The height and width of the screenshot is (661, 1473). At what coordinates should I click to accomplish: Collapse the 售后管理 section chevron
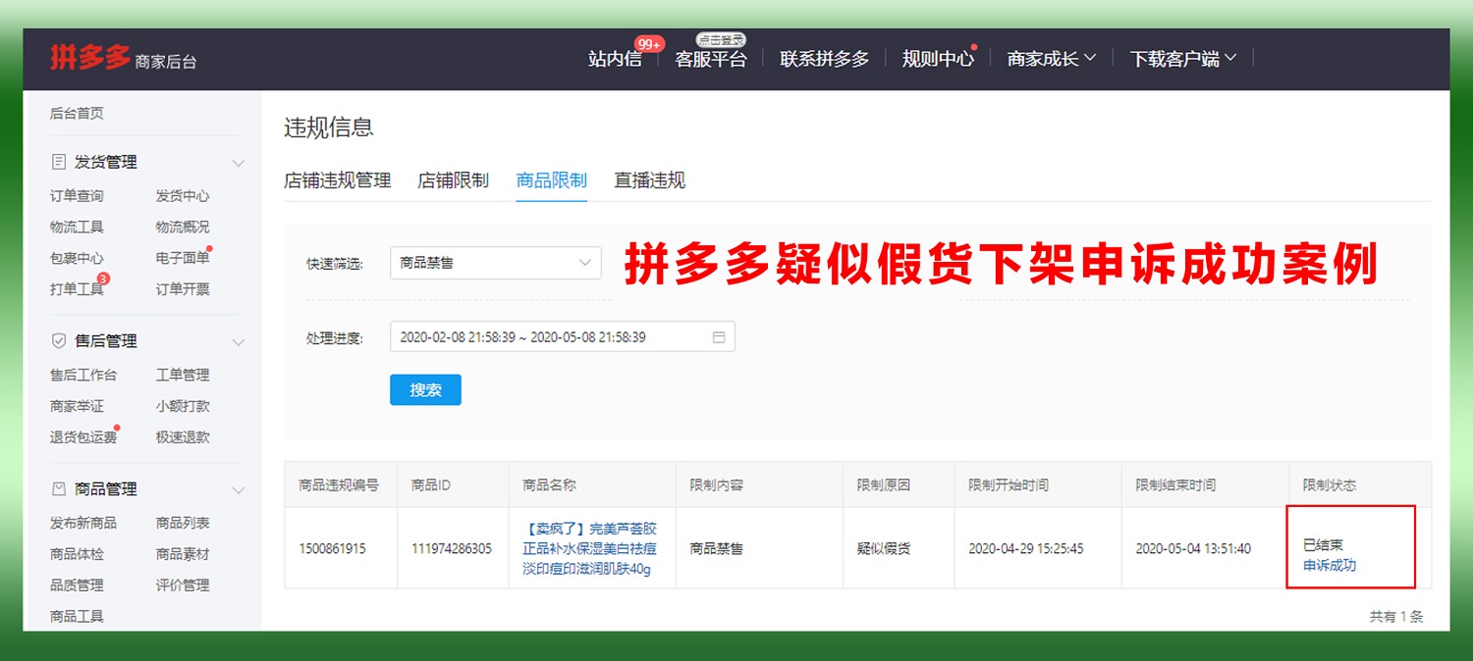(x=238, y=342)
